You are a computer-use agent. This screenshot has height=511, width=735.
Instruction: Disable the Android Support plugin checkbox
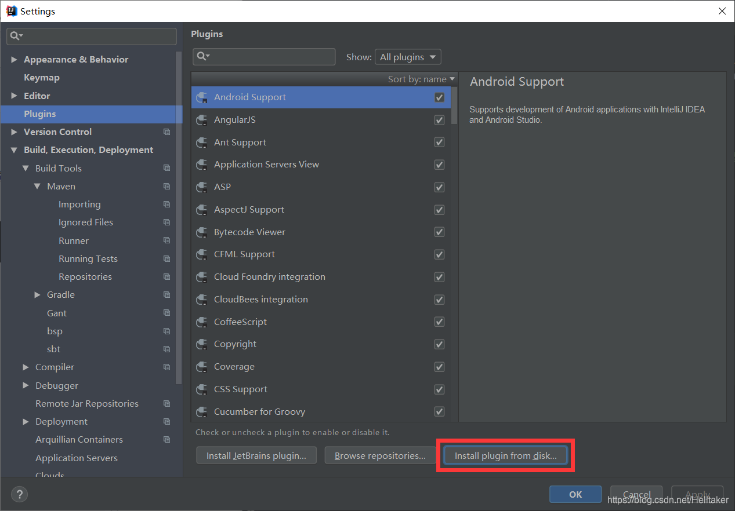click(x=440, y=97)
